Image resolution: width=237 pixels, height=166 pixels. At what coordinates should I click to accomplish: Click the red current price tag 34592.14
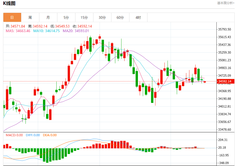[x=225, y=81]
